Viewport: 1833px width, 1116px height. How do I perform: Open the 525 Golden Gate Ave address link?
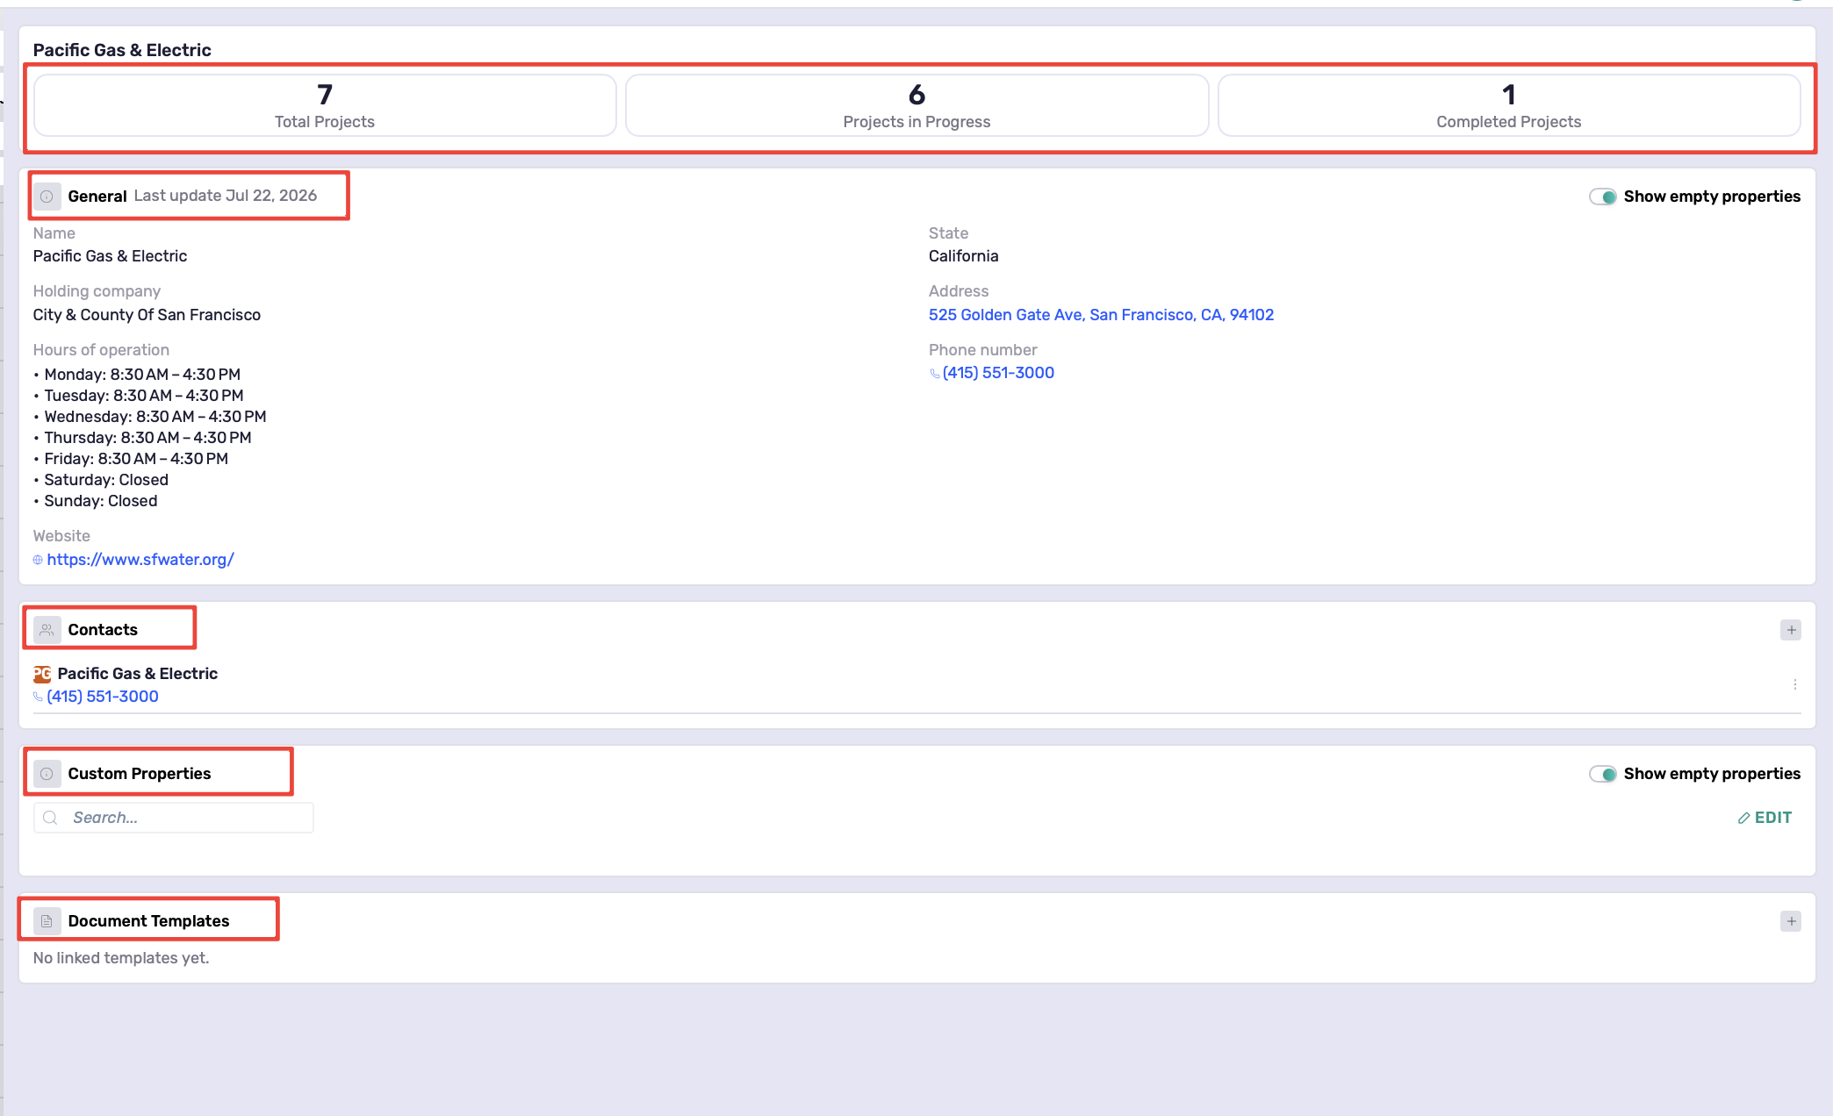(1101, 315)
